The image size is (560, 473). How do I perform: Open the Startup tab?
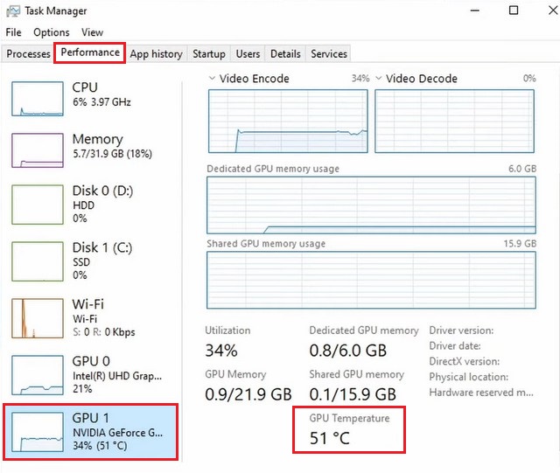[x=209, y=54]
